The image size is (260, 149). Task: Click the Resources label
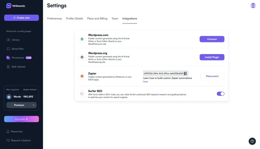17,131
